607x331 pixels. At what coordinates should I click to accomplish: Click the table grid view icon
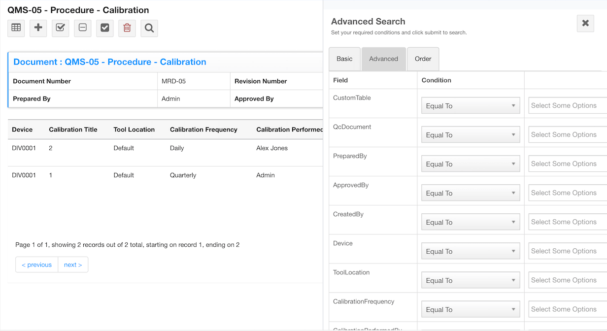(x=16, y=28)
